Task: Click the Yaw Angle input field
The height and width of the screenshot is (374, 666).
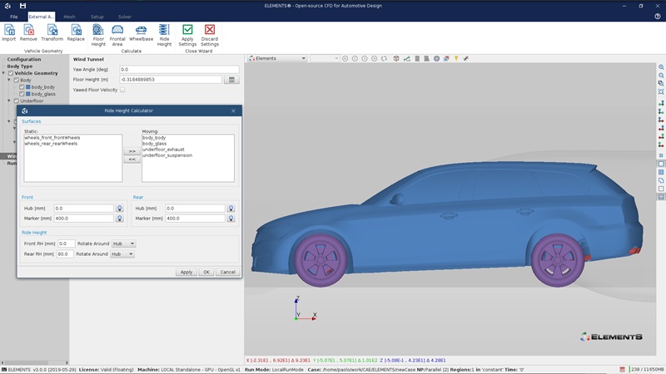Action: point(179,70)
